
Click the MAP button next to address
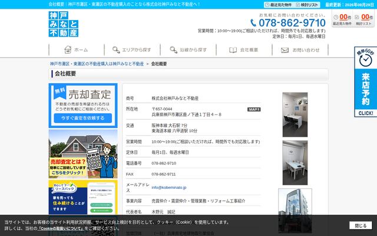pyautogui.click(x=254, y=109)
